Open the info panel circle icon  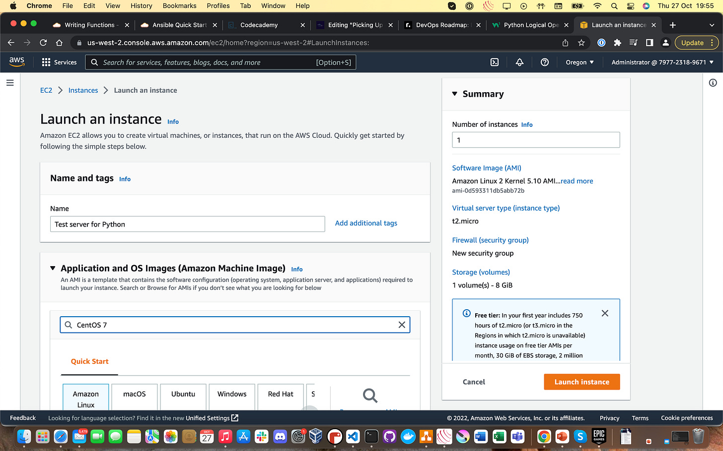(713, 83)
